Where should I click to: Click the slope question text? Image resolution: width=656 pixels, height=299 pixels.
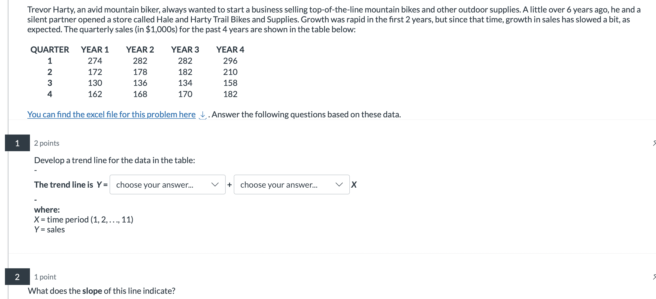102,291
